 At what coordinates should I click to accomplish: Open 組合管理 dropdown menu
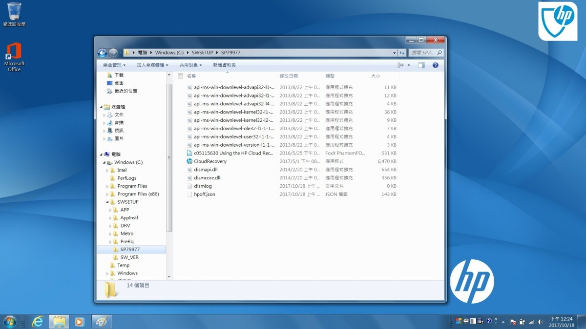click(x=114, y=65)
